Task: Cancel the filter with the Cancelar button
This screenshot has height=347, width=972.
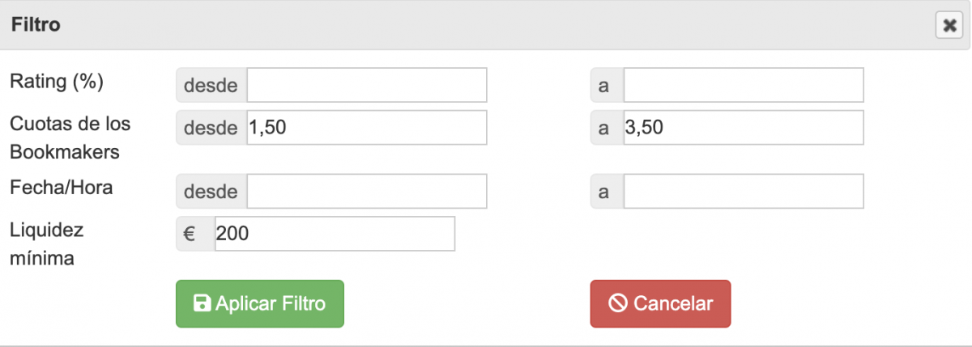Action: (660, 303)
